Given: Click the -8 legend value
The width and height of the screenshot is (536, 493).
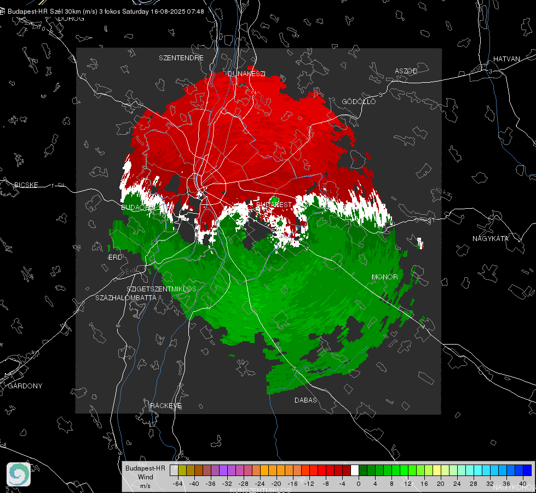Looking at the screenshot, I should 325,484.
